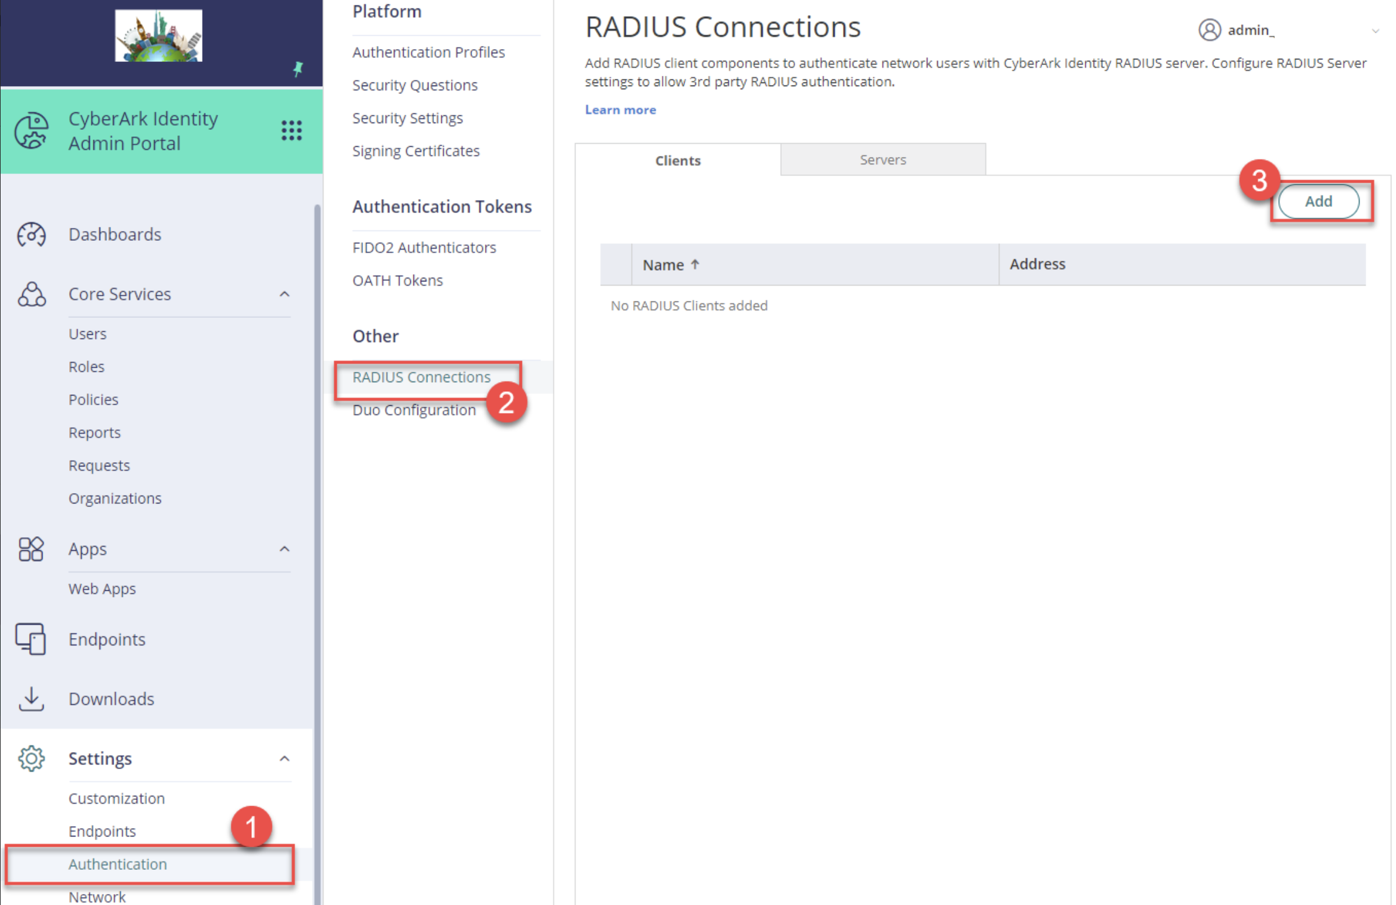Switch to the Servers tab

click(x=883, y=159)
